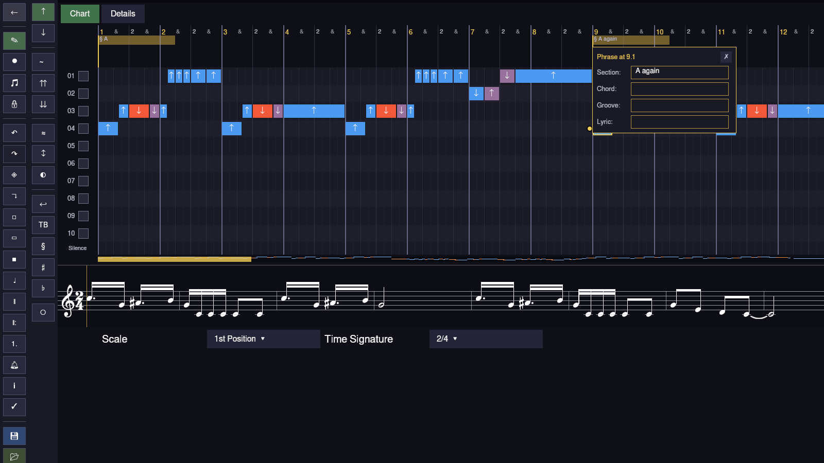Open the Time Signature 2/4 dropdown
Viewport: 824px width, 463px height.
[486, 339]
